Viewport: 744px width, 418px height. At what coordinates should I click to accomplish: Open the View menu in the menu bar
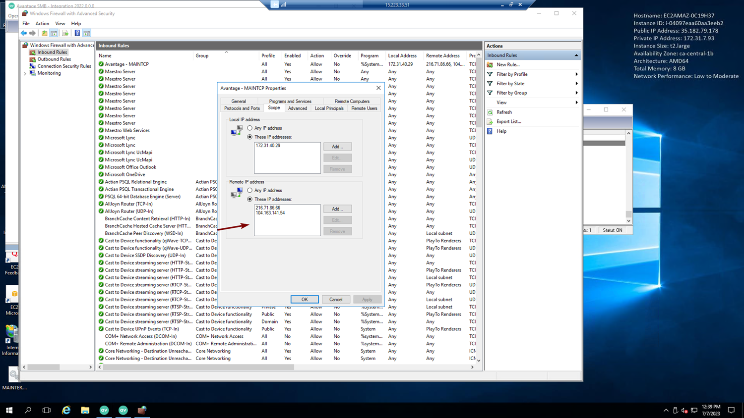(60, 23)
